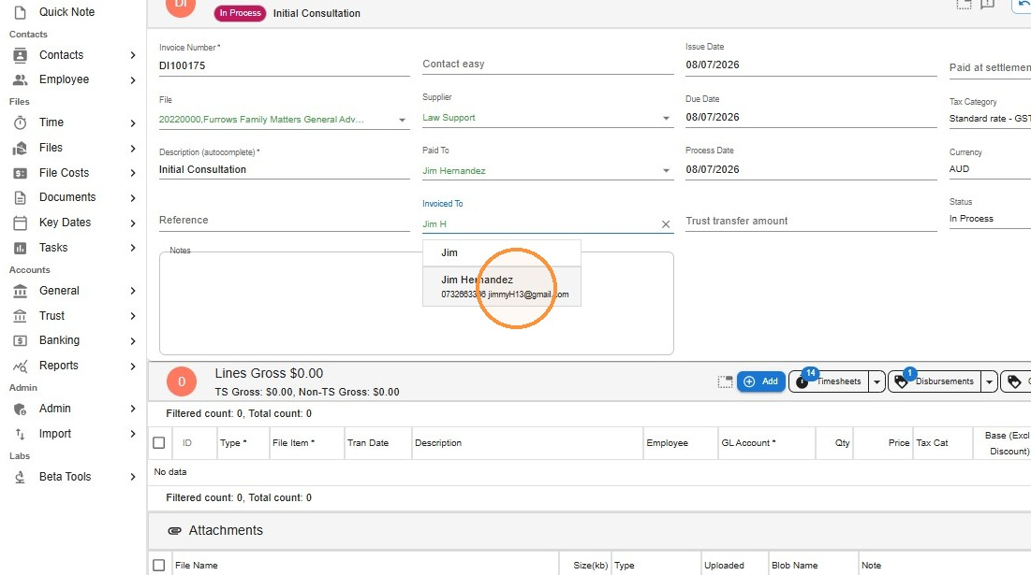Clear the Invoiced To field with X
The height and width of the screenshot is (575, 1031).
click(x=666, y=224)
